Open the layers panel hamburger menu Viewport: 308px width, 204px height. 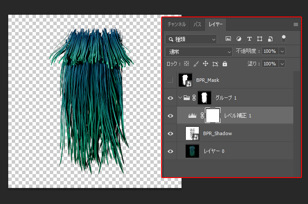296,24
